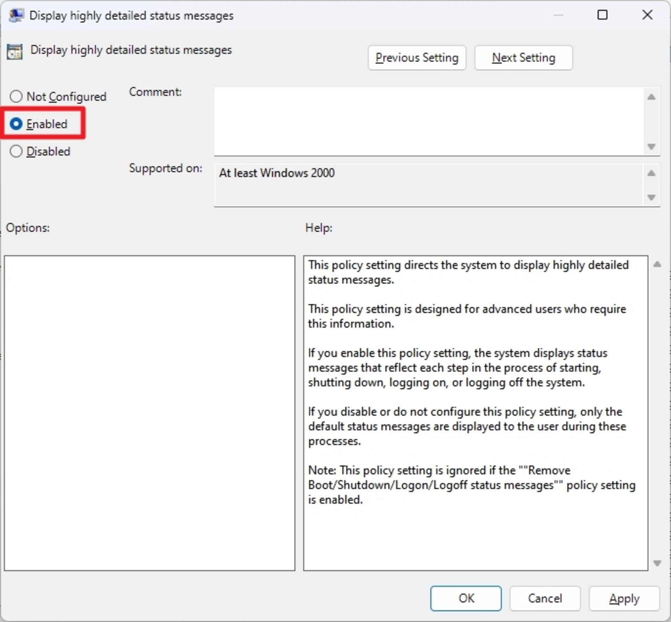Click Supported on scroll down arrow
Screen dimensions: 671x622
coord(651,197)
